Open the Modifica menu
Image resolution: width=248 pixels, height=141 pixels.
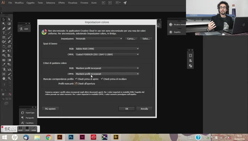coord(19,3)
